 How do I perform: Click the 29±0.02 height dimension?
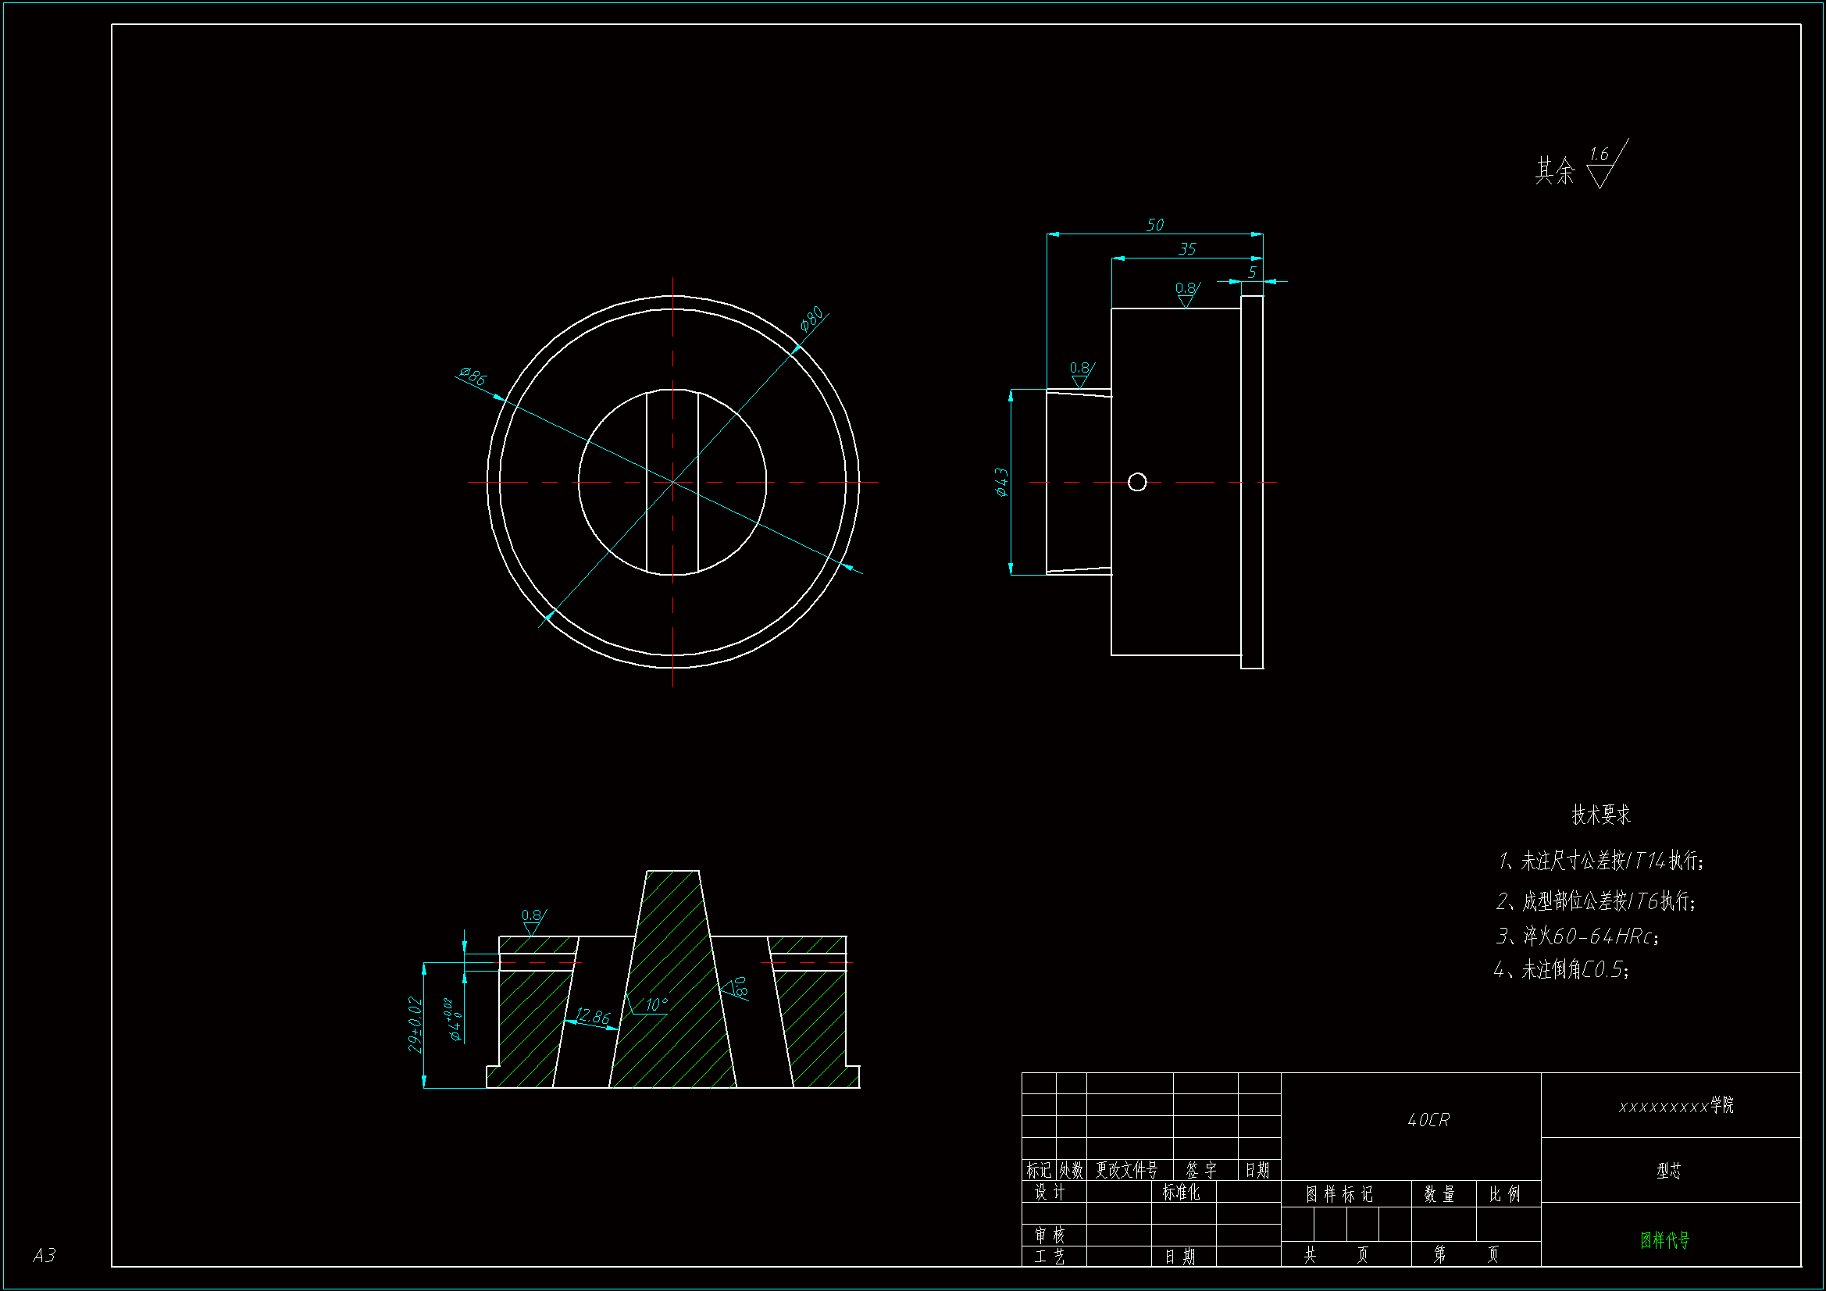click(x=415, y=1025)
